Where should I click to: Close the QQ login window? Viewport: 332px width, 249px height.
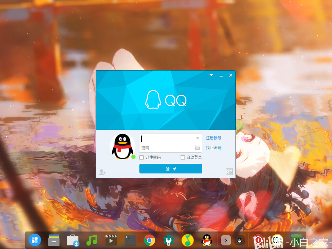click(x=231, y=75)
